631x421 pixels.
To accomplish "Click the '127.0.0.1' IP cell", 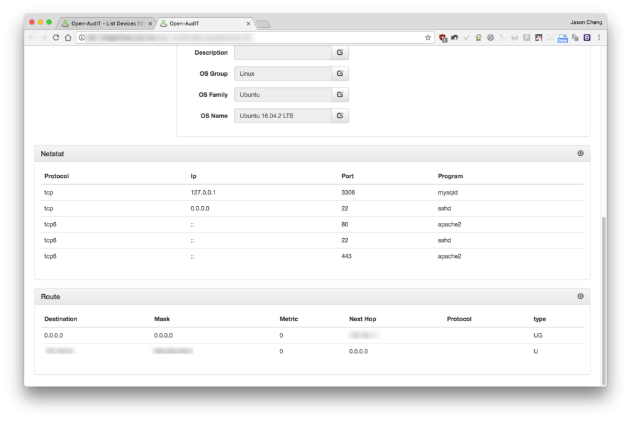I will pos(203,193).
